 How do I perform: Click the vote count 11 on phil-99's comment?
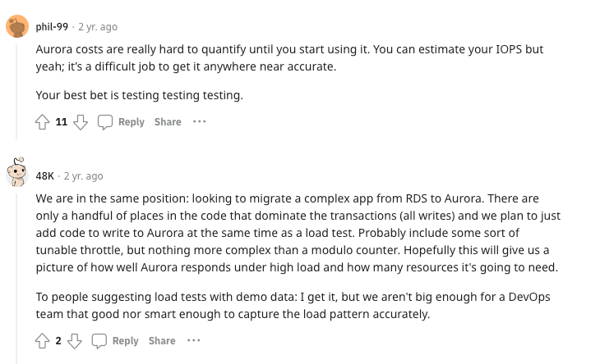(x=62, y=122)
